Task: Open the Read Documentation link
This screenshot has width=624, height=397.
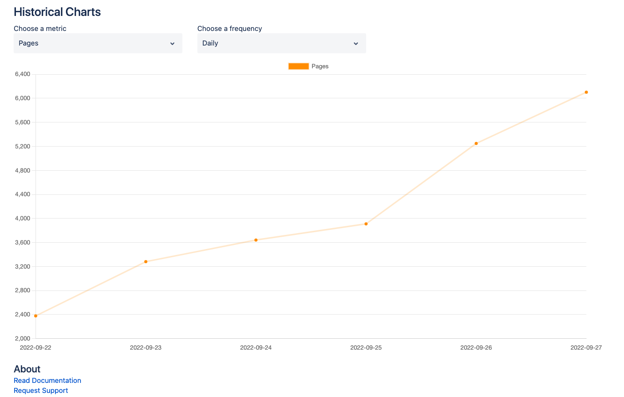Action: (47, 381)
